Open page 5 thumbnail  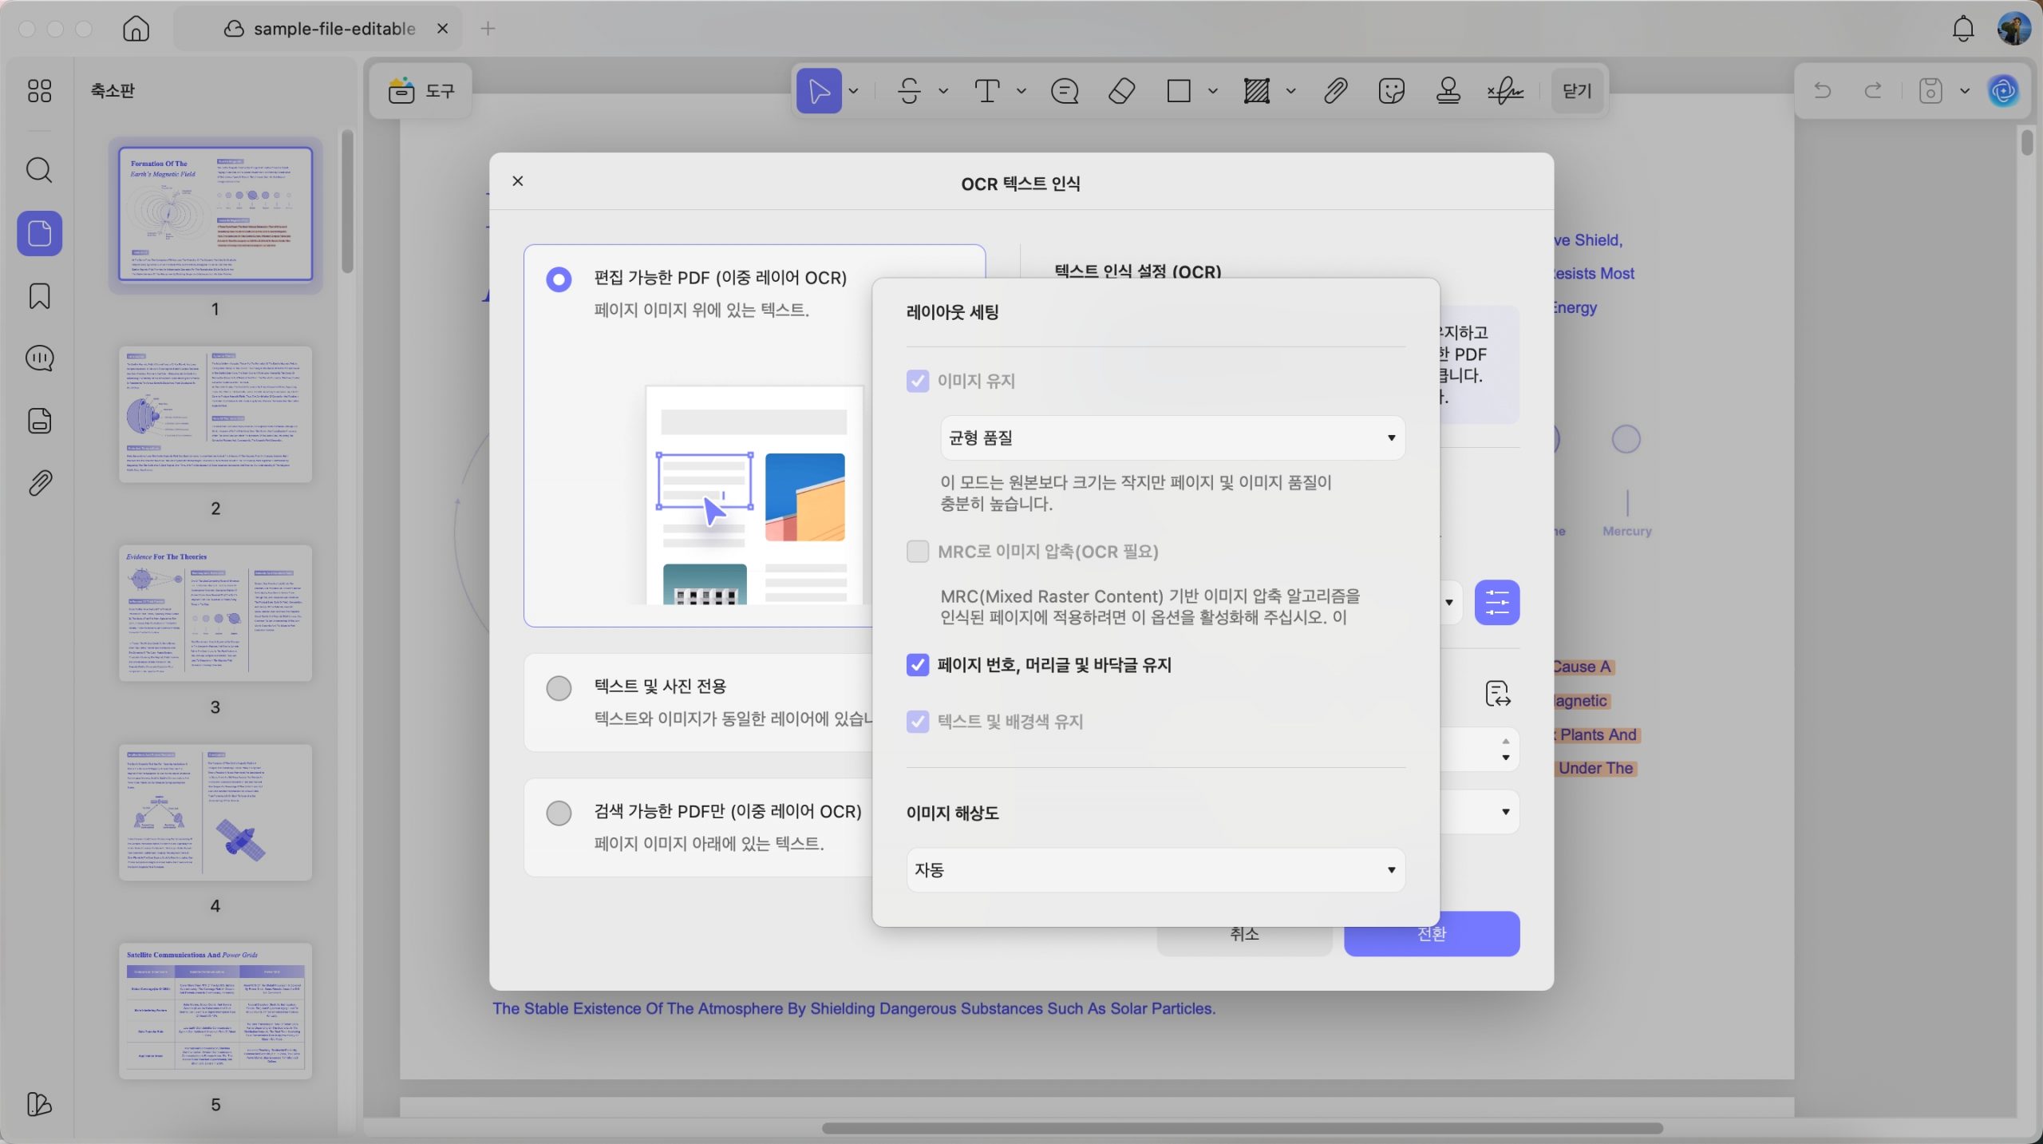pyautogui.click(x=215, y=1011)
